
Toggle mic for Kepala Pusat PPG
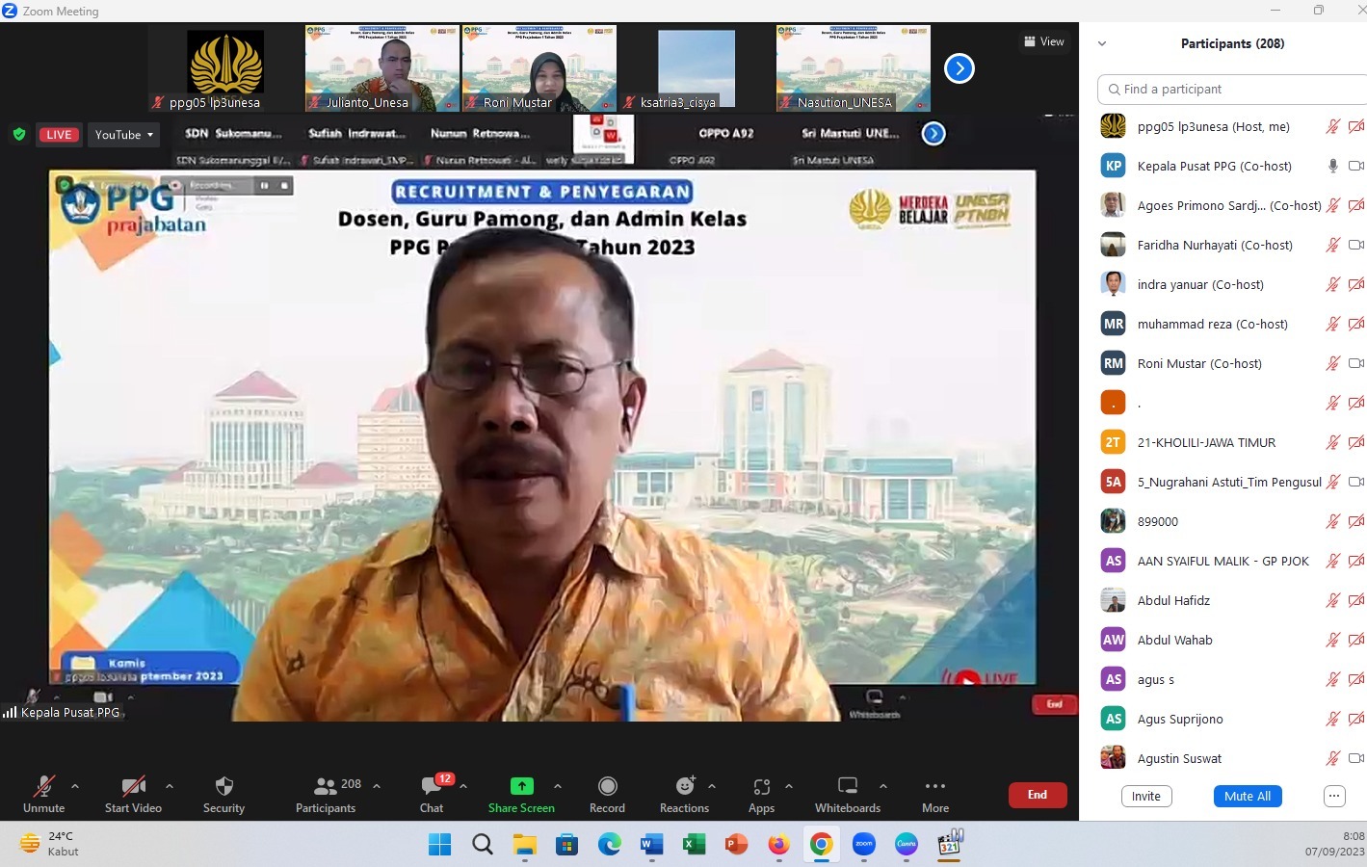click(1333, 166)
